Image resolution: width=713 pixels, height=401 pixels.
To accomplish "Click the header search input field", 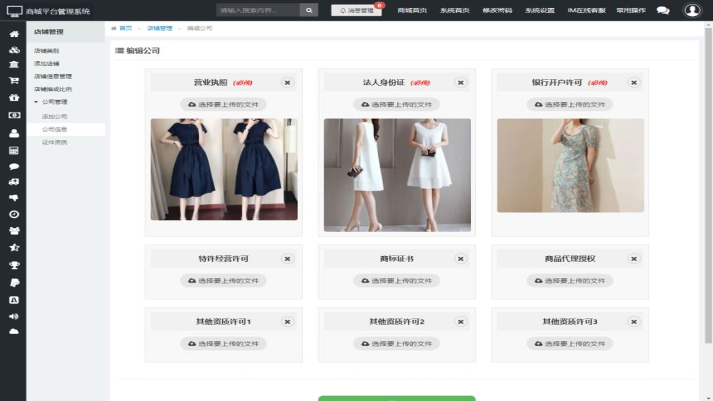I will click(258, 10).
